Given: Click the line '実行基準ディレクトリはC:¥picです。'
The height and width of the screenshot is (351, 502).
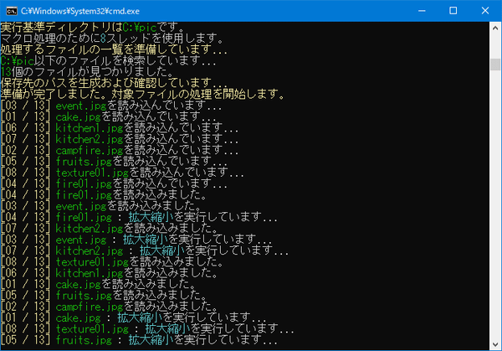Looking at the screenshot, I should tap(93, 28).
